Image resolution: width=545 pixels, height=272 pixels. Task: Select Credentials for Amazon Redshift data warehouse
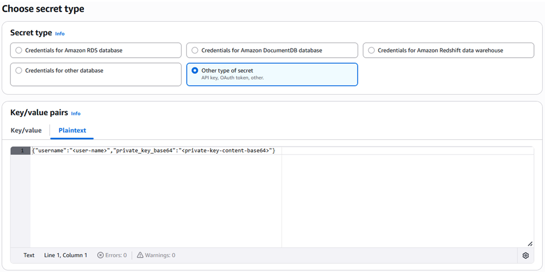(x=449, y=50)
